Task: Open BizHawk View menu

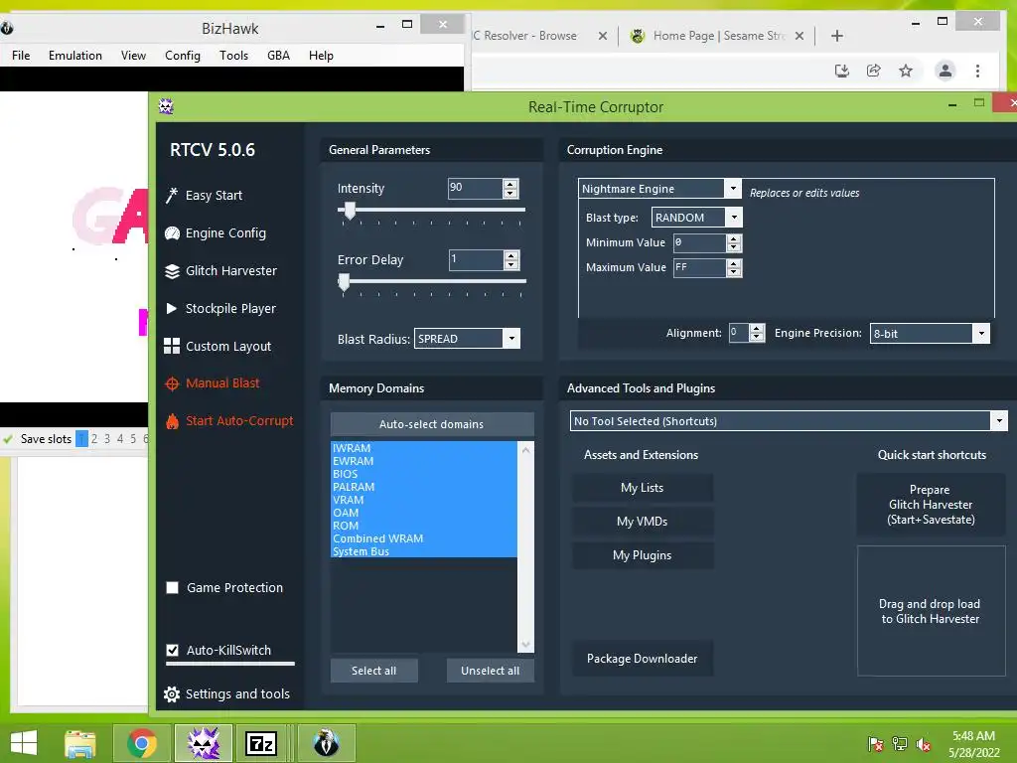Action: pyautogui.click(x=133, y=56)
